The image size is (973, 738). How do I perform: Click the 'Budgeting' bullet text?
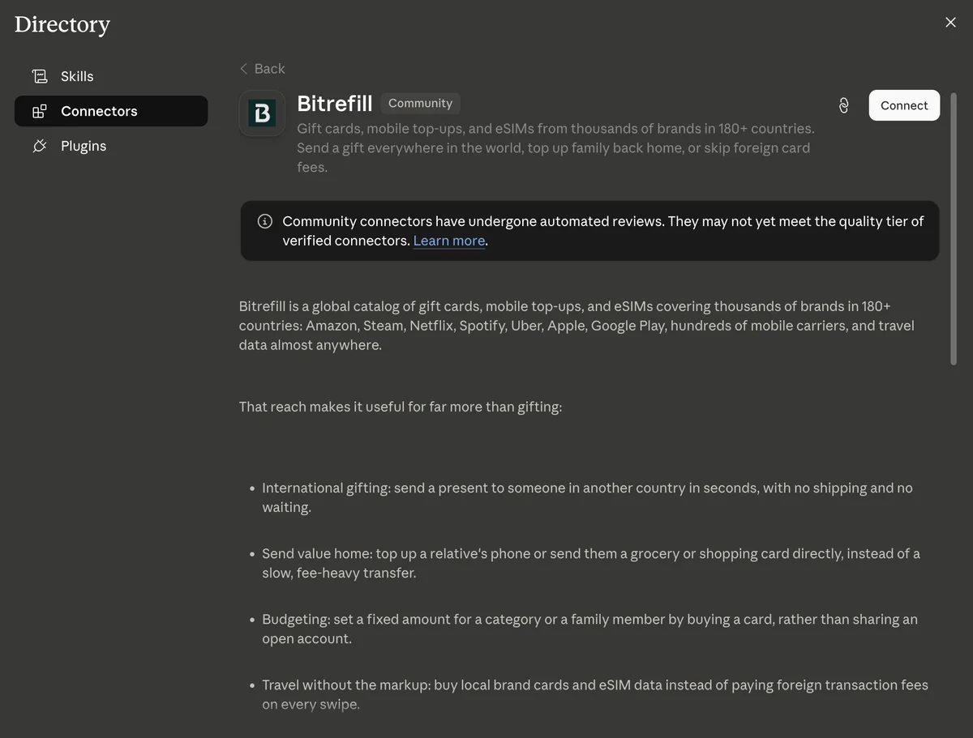(589, 629)
